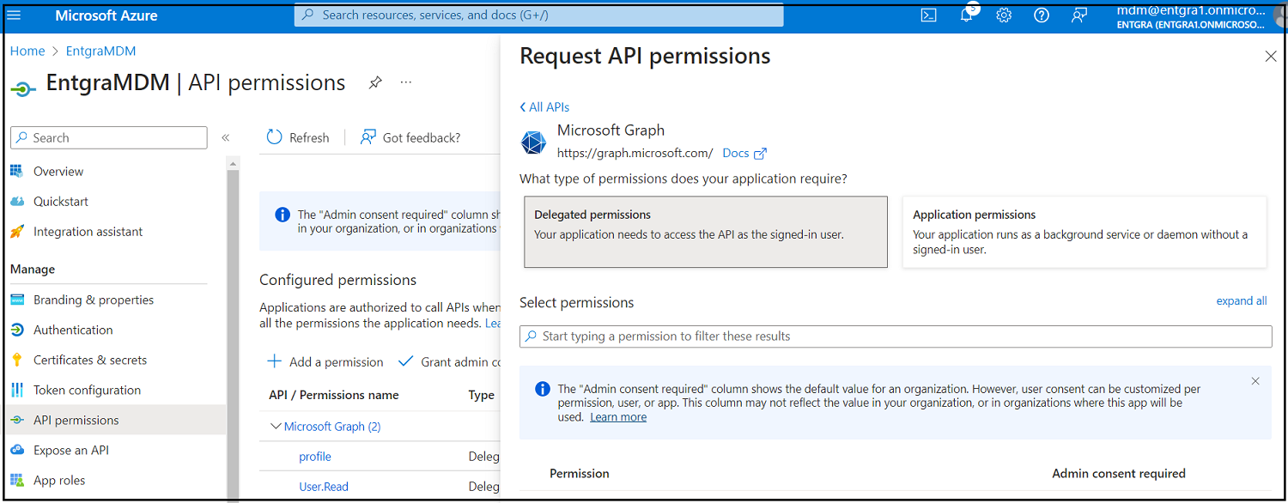
Task: Pin the EntgraMDM page with pin icon
Action: [x=375, y=83]
